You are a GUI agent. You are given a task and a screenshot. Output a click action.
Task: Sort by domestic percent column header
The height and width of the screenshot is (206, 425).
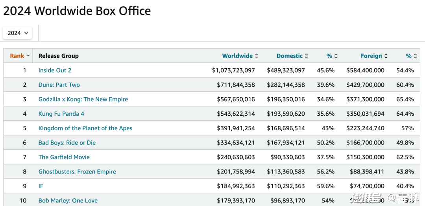coord(332,56)
